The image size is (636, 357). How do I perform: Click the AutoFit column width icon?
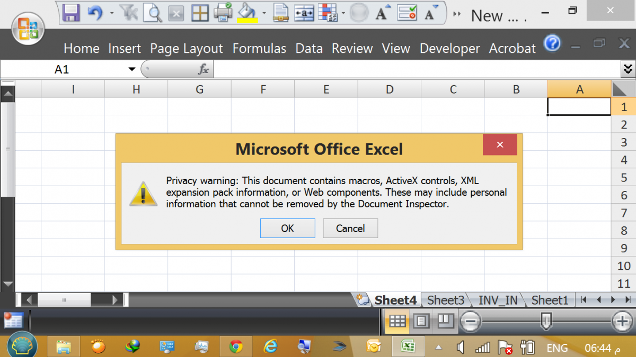[304, 13]
